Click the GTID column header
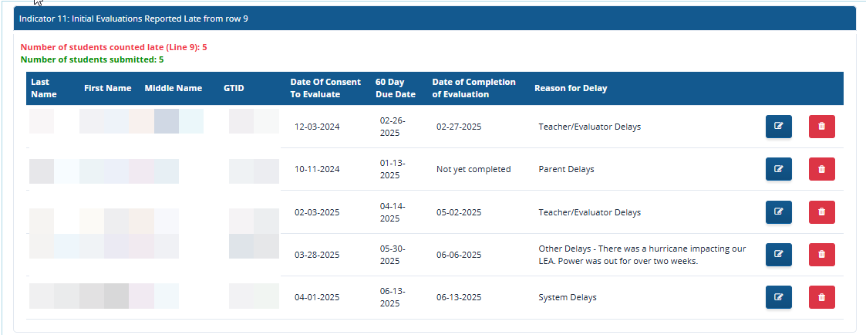Screen dimensions: 866x335 click(234, 88)
